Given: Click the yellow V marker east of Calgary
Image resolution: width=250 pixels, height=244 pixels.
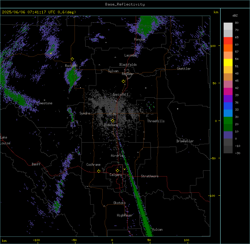Looking at the screenshot, I should tap(124, 169).
